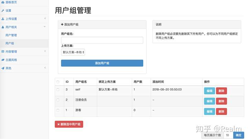This screenshot has height=139, width=248.
Task: Click the paper plane icon beside 其他
Action: (x=3, y=68)
